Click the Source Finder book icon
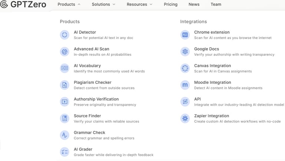 (65, 118)
